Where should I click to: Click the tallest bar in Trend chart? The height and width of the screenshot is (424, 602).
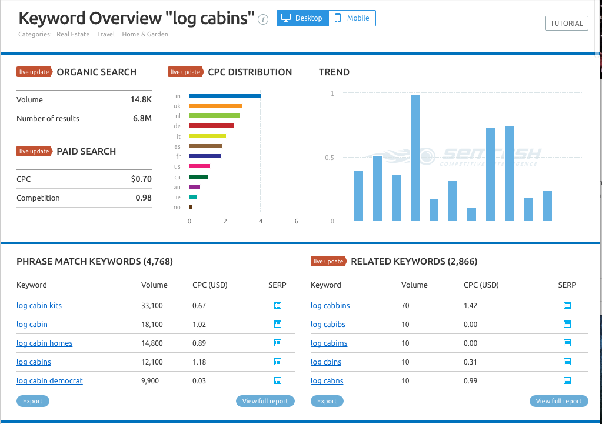tap(415, 158)
